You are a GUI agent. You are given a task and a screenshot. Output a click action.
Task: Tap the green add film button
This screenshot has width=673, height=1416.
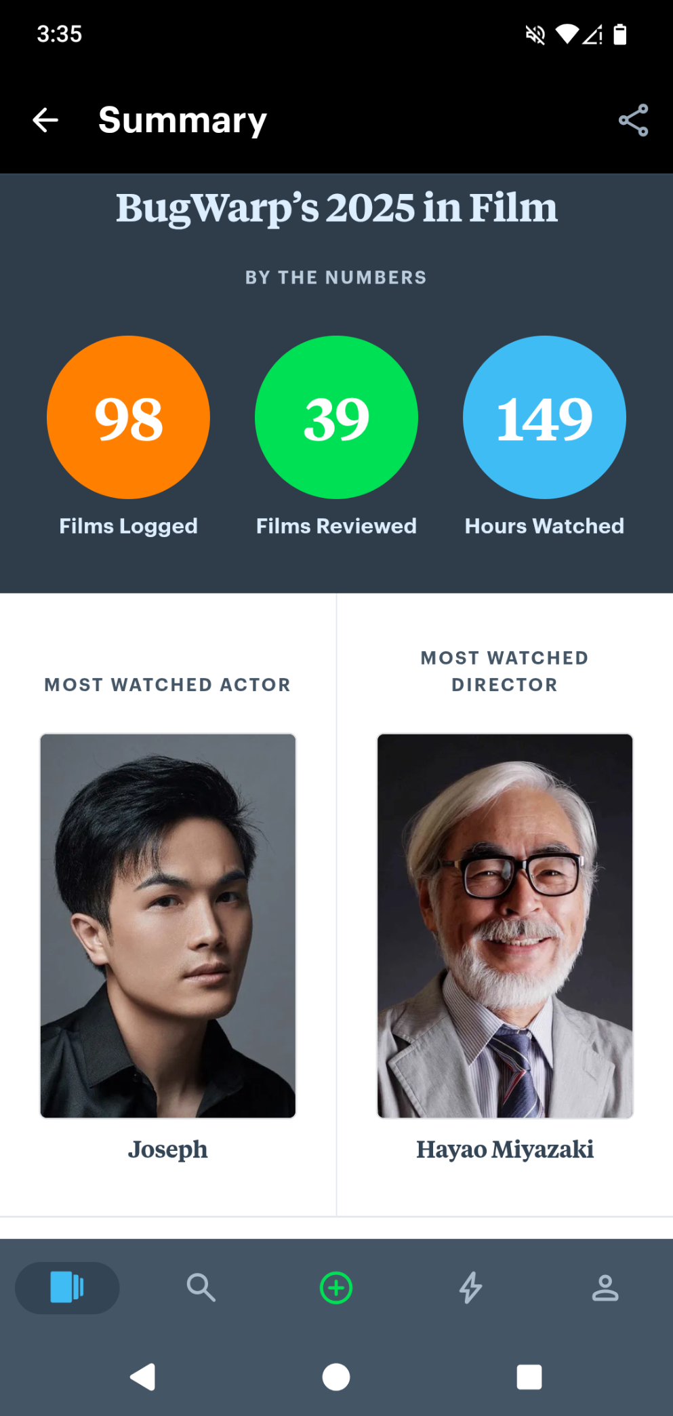(x=336, y=1288)
